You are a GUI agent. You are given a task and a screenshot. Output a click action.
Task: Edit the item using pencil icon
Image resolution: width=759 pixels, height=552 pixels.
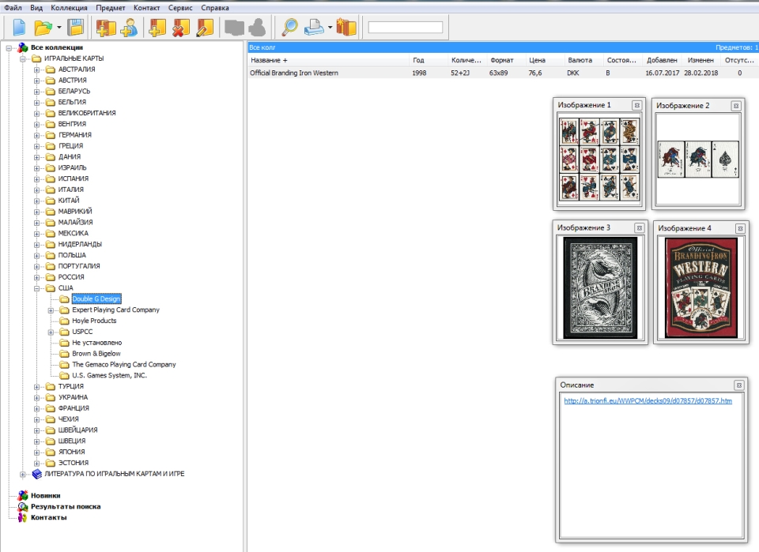click(x=205, y=28)
